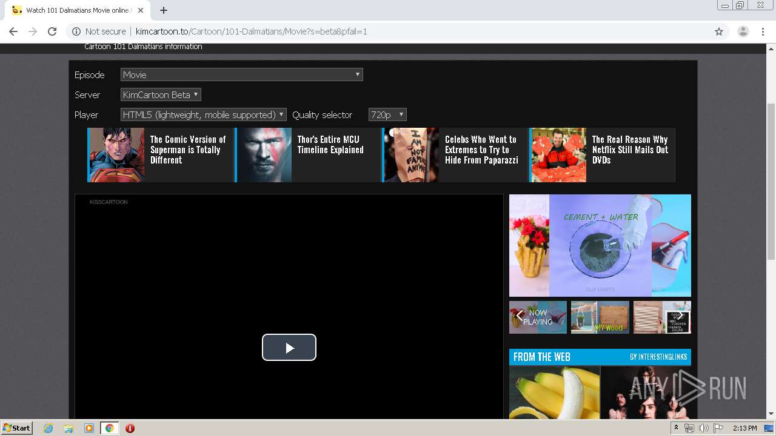Click the From The Web heading
Viewport: 776px width, 436px height.
coord(542,357)
